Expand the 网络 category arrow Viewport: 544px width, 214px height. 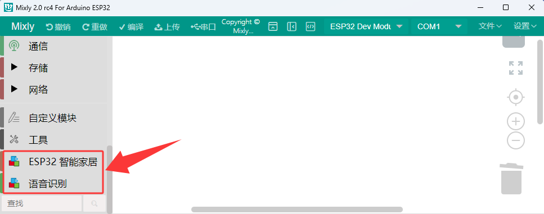pyautogui.click(x=14, y=89)
